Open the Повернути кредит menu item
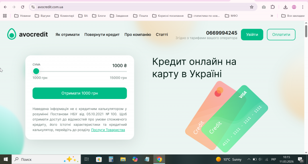Screen dimensions: 308x164 click(x=102, y=35)
